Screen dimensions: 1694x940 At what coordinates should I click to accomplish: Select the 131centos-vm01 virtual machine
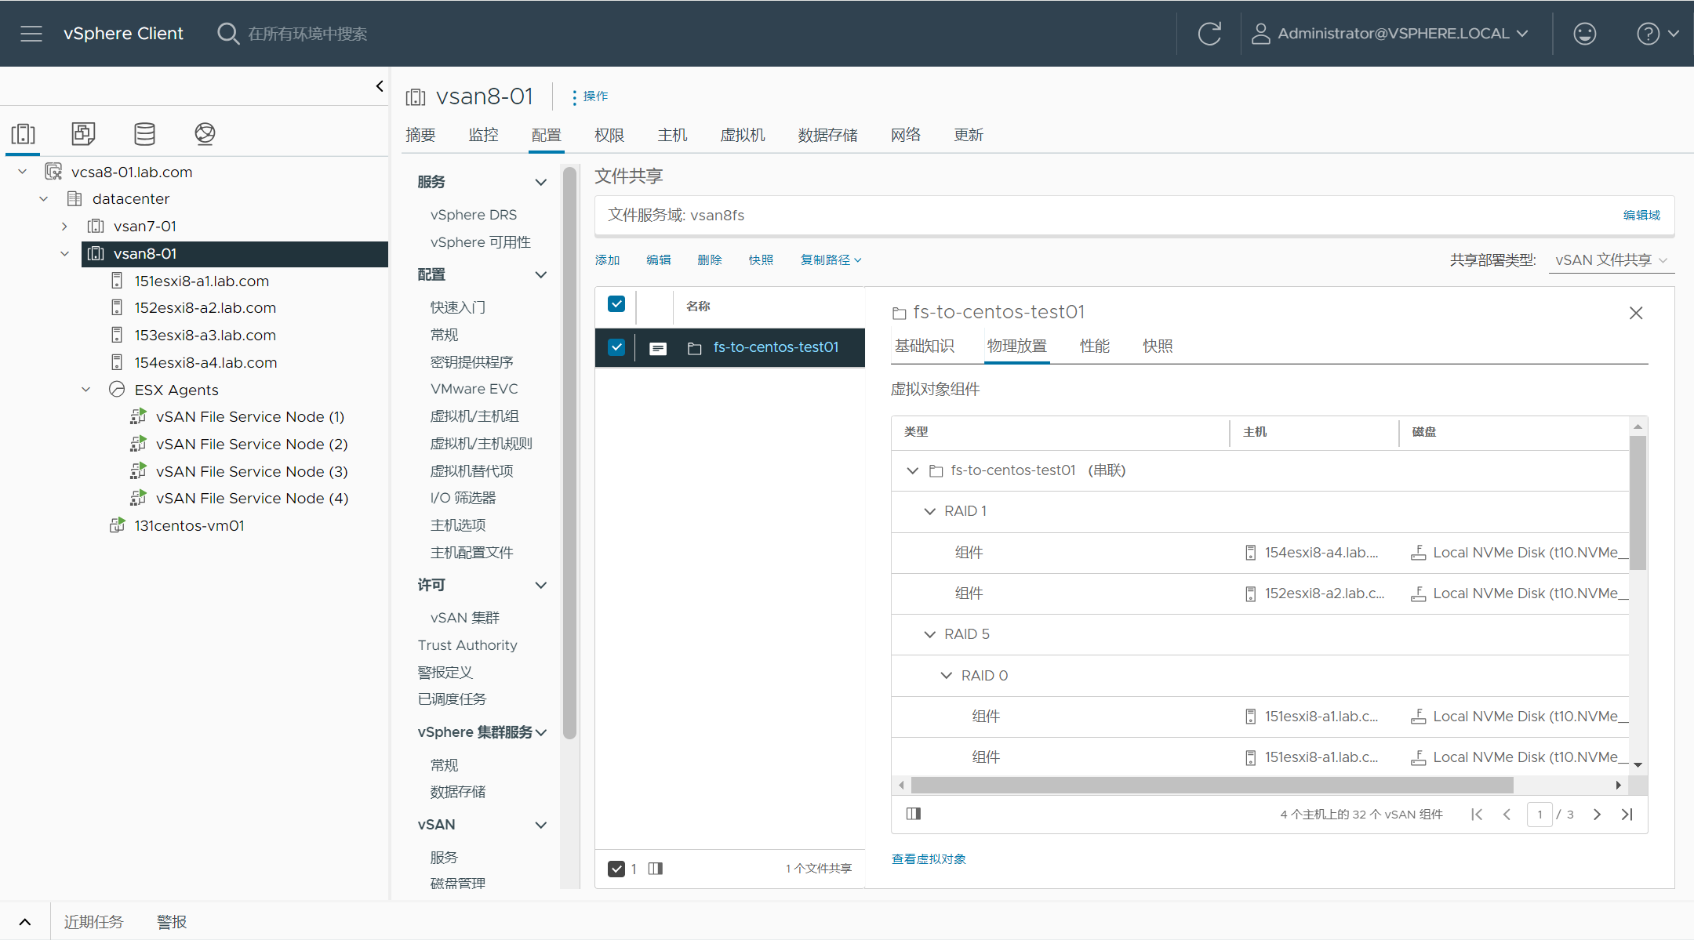(x=189, y=525)
